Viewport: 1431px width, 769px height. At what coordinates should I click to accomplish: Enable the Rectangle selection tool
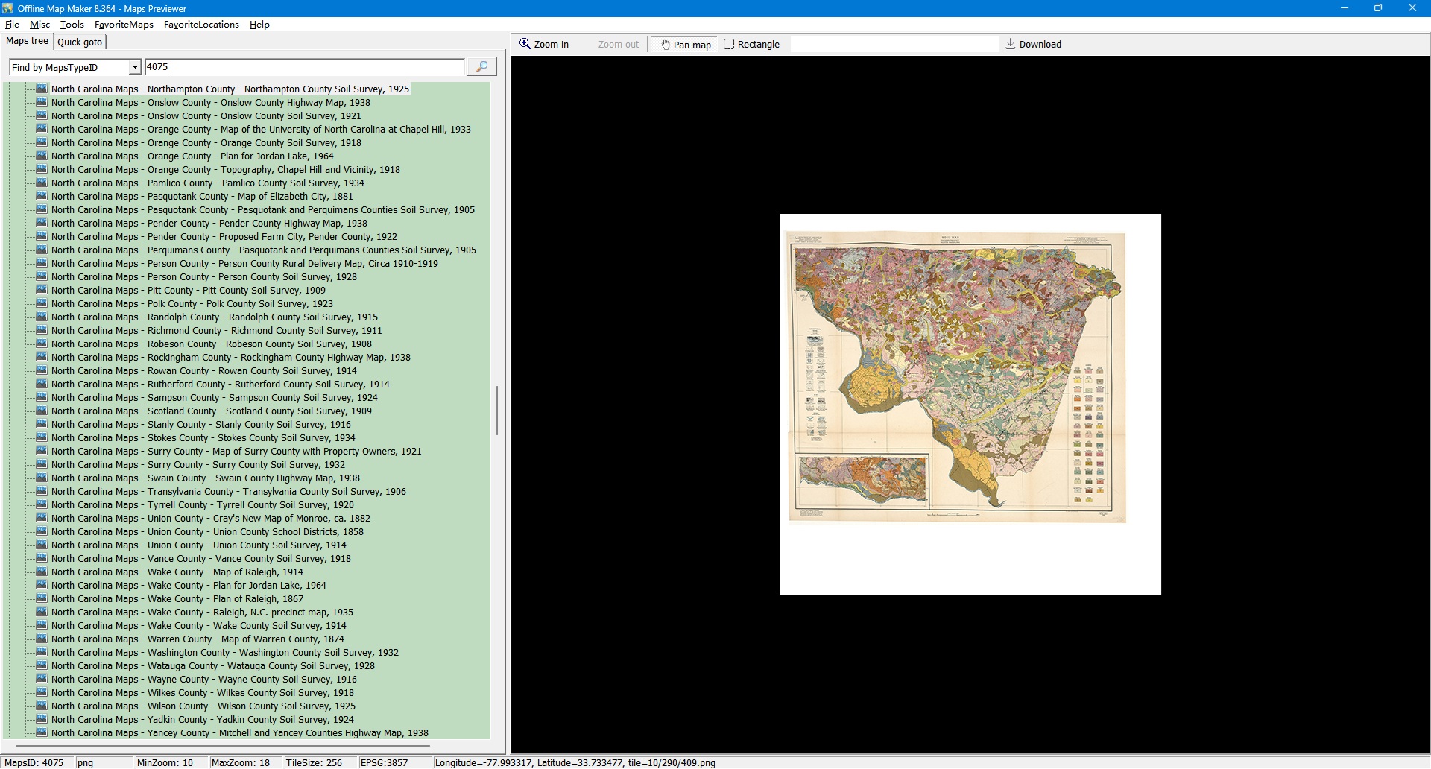pyautogui.click(x=751, y=45)
